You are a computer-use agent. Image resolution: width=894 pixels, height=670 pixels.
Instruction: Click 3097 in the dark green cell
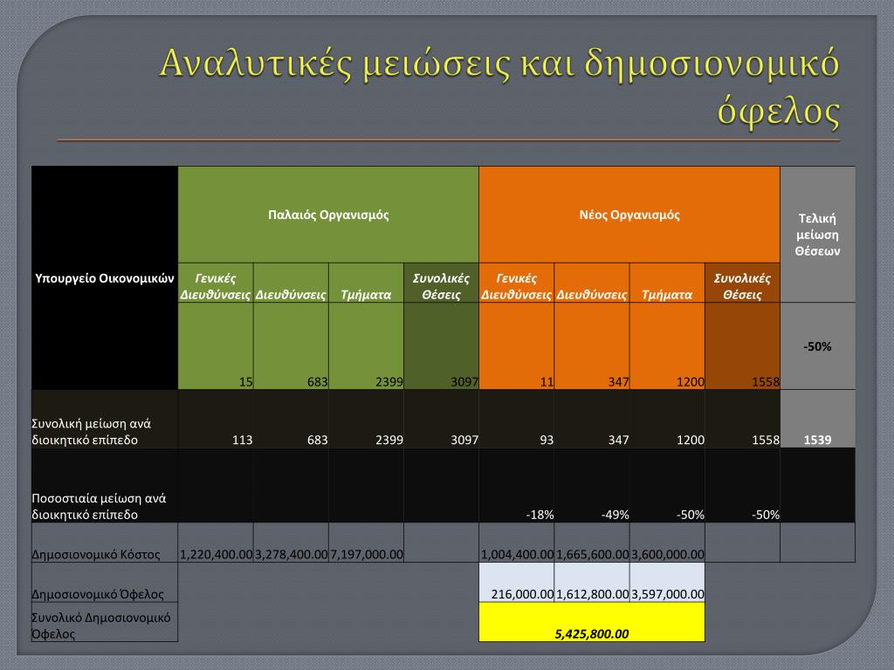[x=464, y=382]
